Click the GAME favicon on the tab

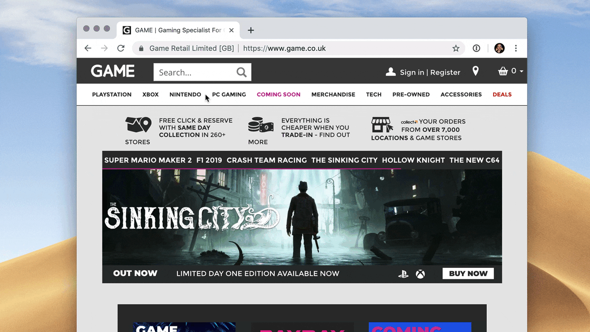(127, 30)
